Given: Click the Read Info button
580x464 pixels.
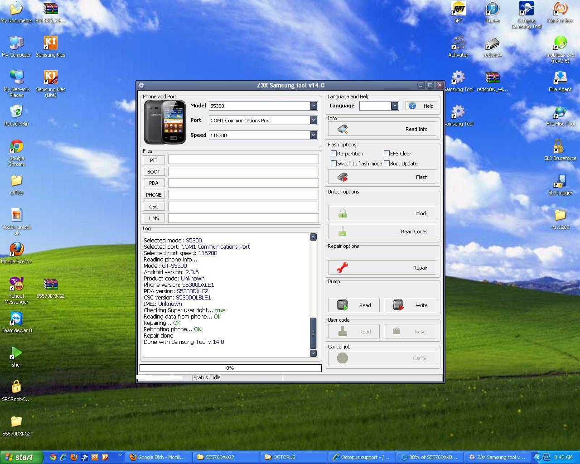Looking at the screenshot, I should click(x=382, y=129).
